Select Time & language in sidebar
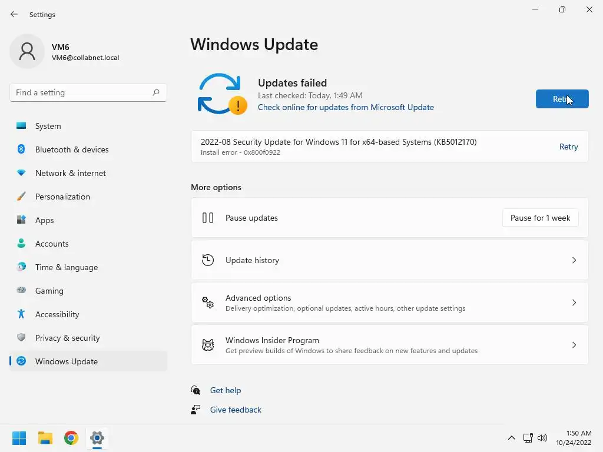This screenshot has width=603, height=452. 67,267
